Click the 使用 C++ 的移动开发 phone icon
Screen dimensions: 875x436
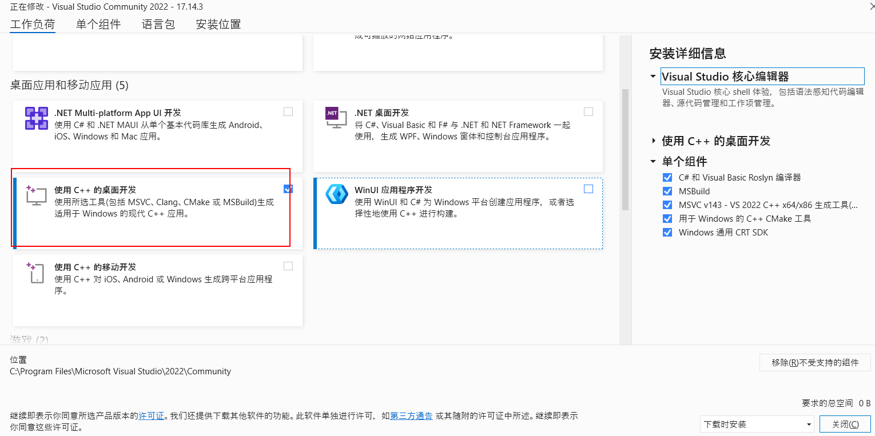[36, 273]
